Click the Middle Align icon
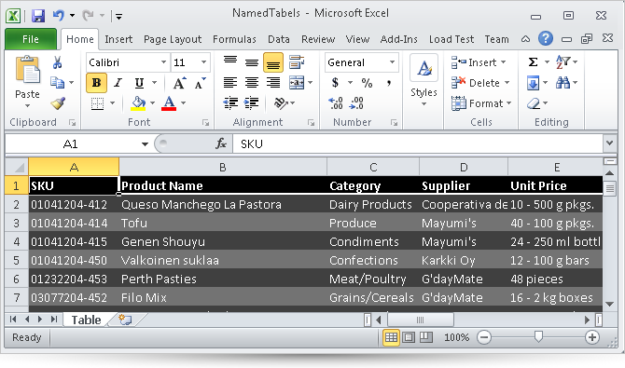The image size is (625, 368). pyautogui.click(x=252, y=62)
